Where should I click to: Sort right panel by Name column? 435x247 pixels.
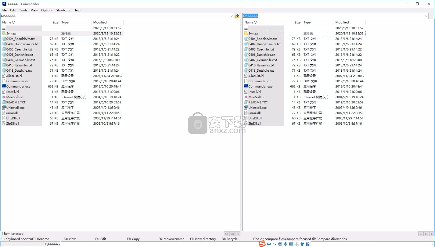263,22
